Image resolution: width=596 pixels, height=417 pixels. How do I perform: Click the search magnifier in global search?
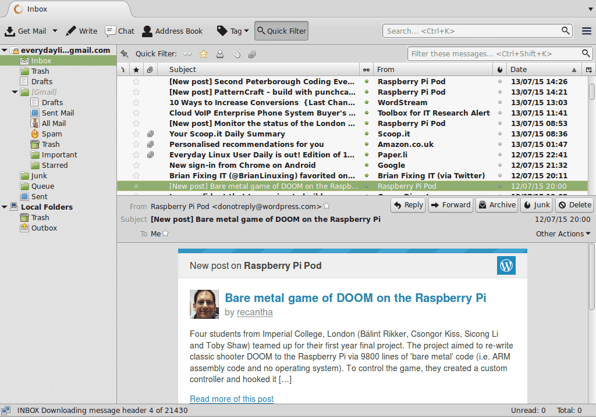coord(566,30)
